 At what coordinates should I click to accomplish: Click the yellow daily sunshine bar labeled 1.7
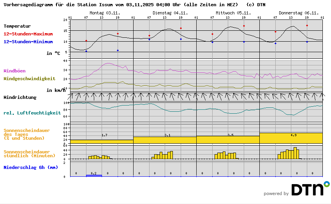[x=101, y=141]
